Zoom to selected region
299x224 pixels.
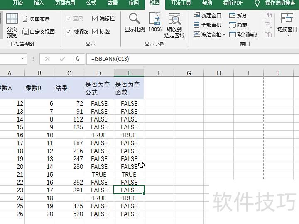174,26
